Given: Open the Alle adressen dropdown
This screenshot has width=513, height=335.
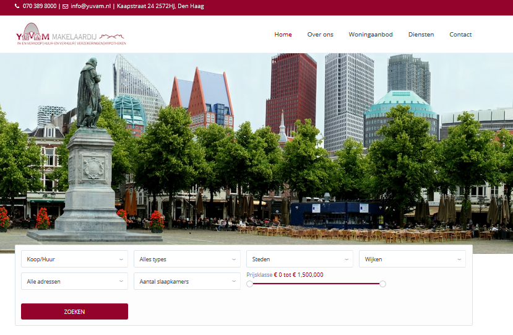Looking at the screenshot, I should (x=74, y=281).
